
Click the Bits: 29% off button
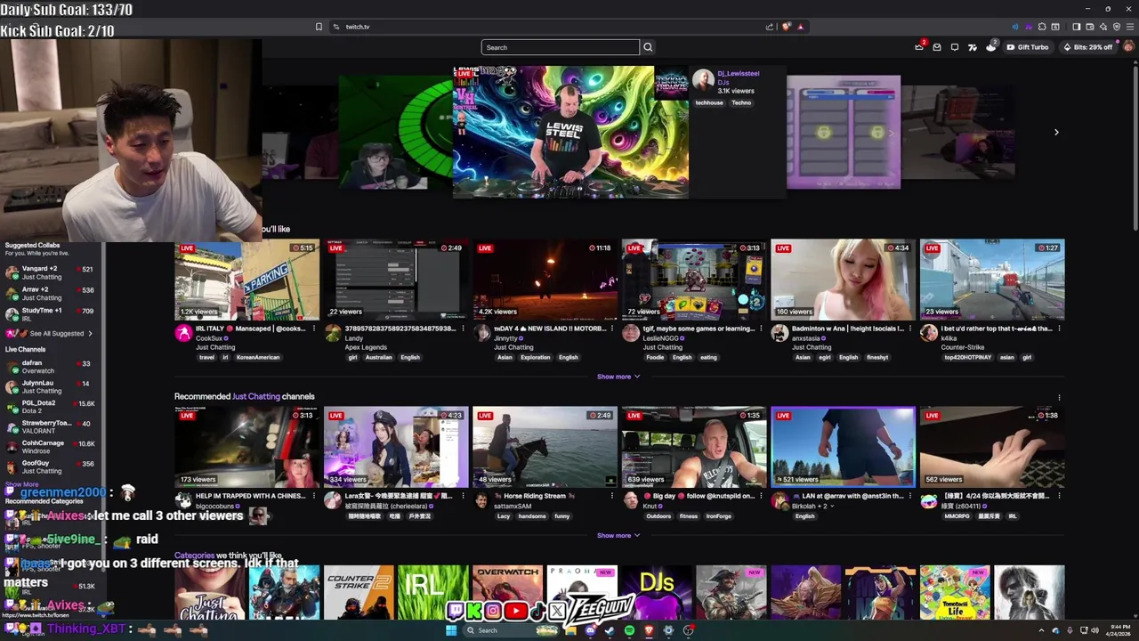click(1087, 47)
